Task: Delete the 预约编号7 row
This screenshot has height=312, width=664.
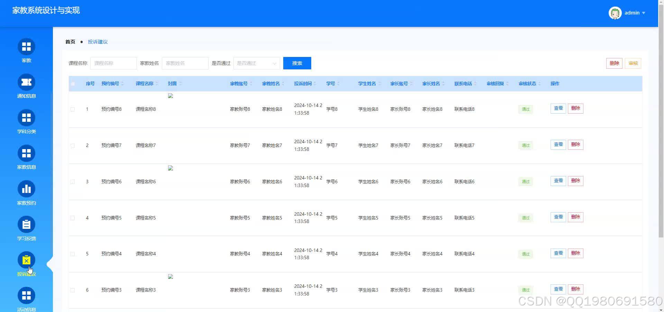Action: 575,145
